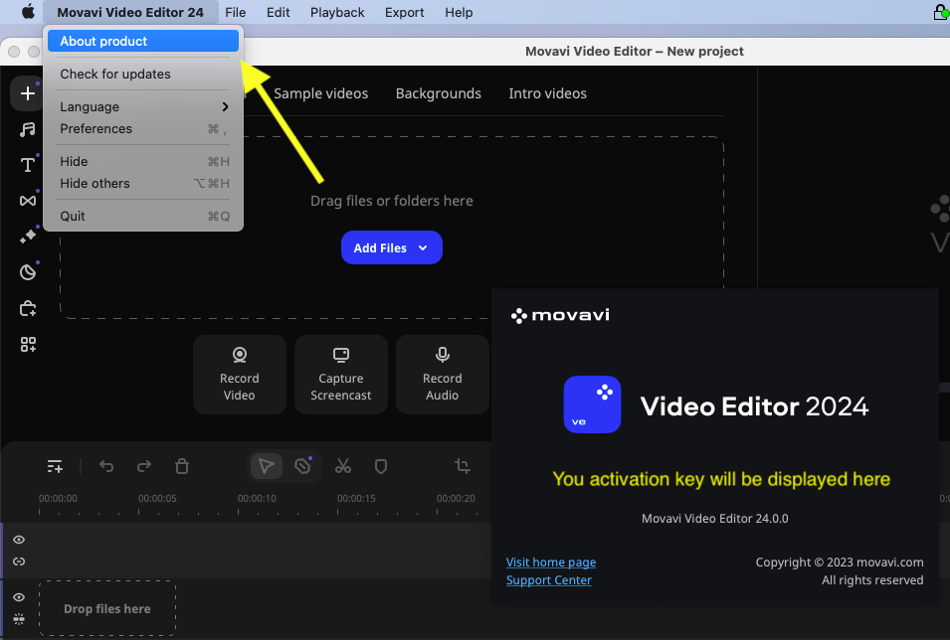Image resolution: width=950 pixels, height=640 pixels.
Task: Toggle visibility of the lower video track
Action: coord(19,597)
